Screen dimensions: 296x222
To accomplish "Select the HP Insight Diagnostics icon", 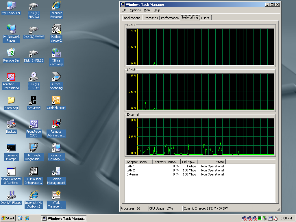I will pos(34,152).
